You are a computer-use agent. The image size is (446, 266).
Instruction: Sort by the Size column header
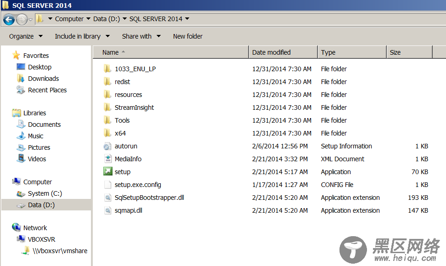410,52
